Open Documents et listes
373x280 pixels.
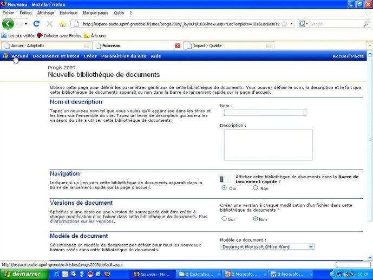pyautogui.click(x=56, y=56)
